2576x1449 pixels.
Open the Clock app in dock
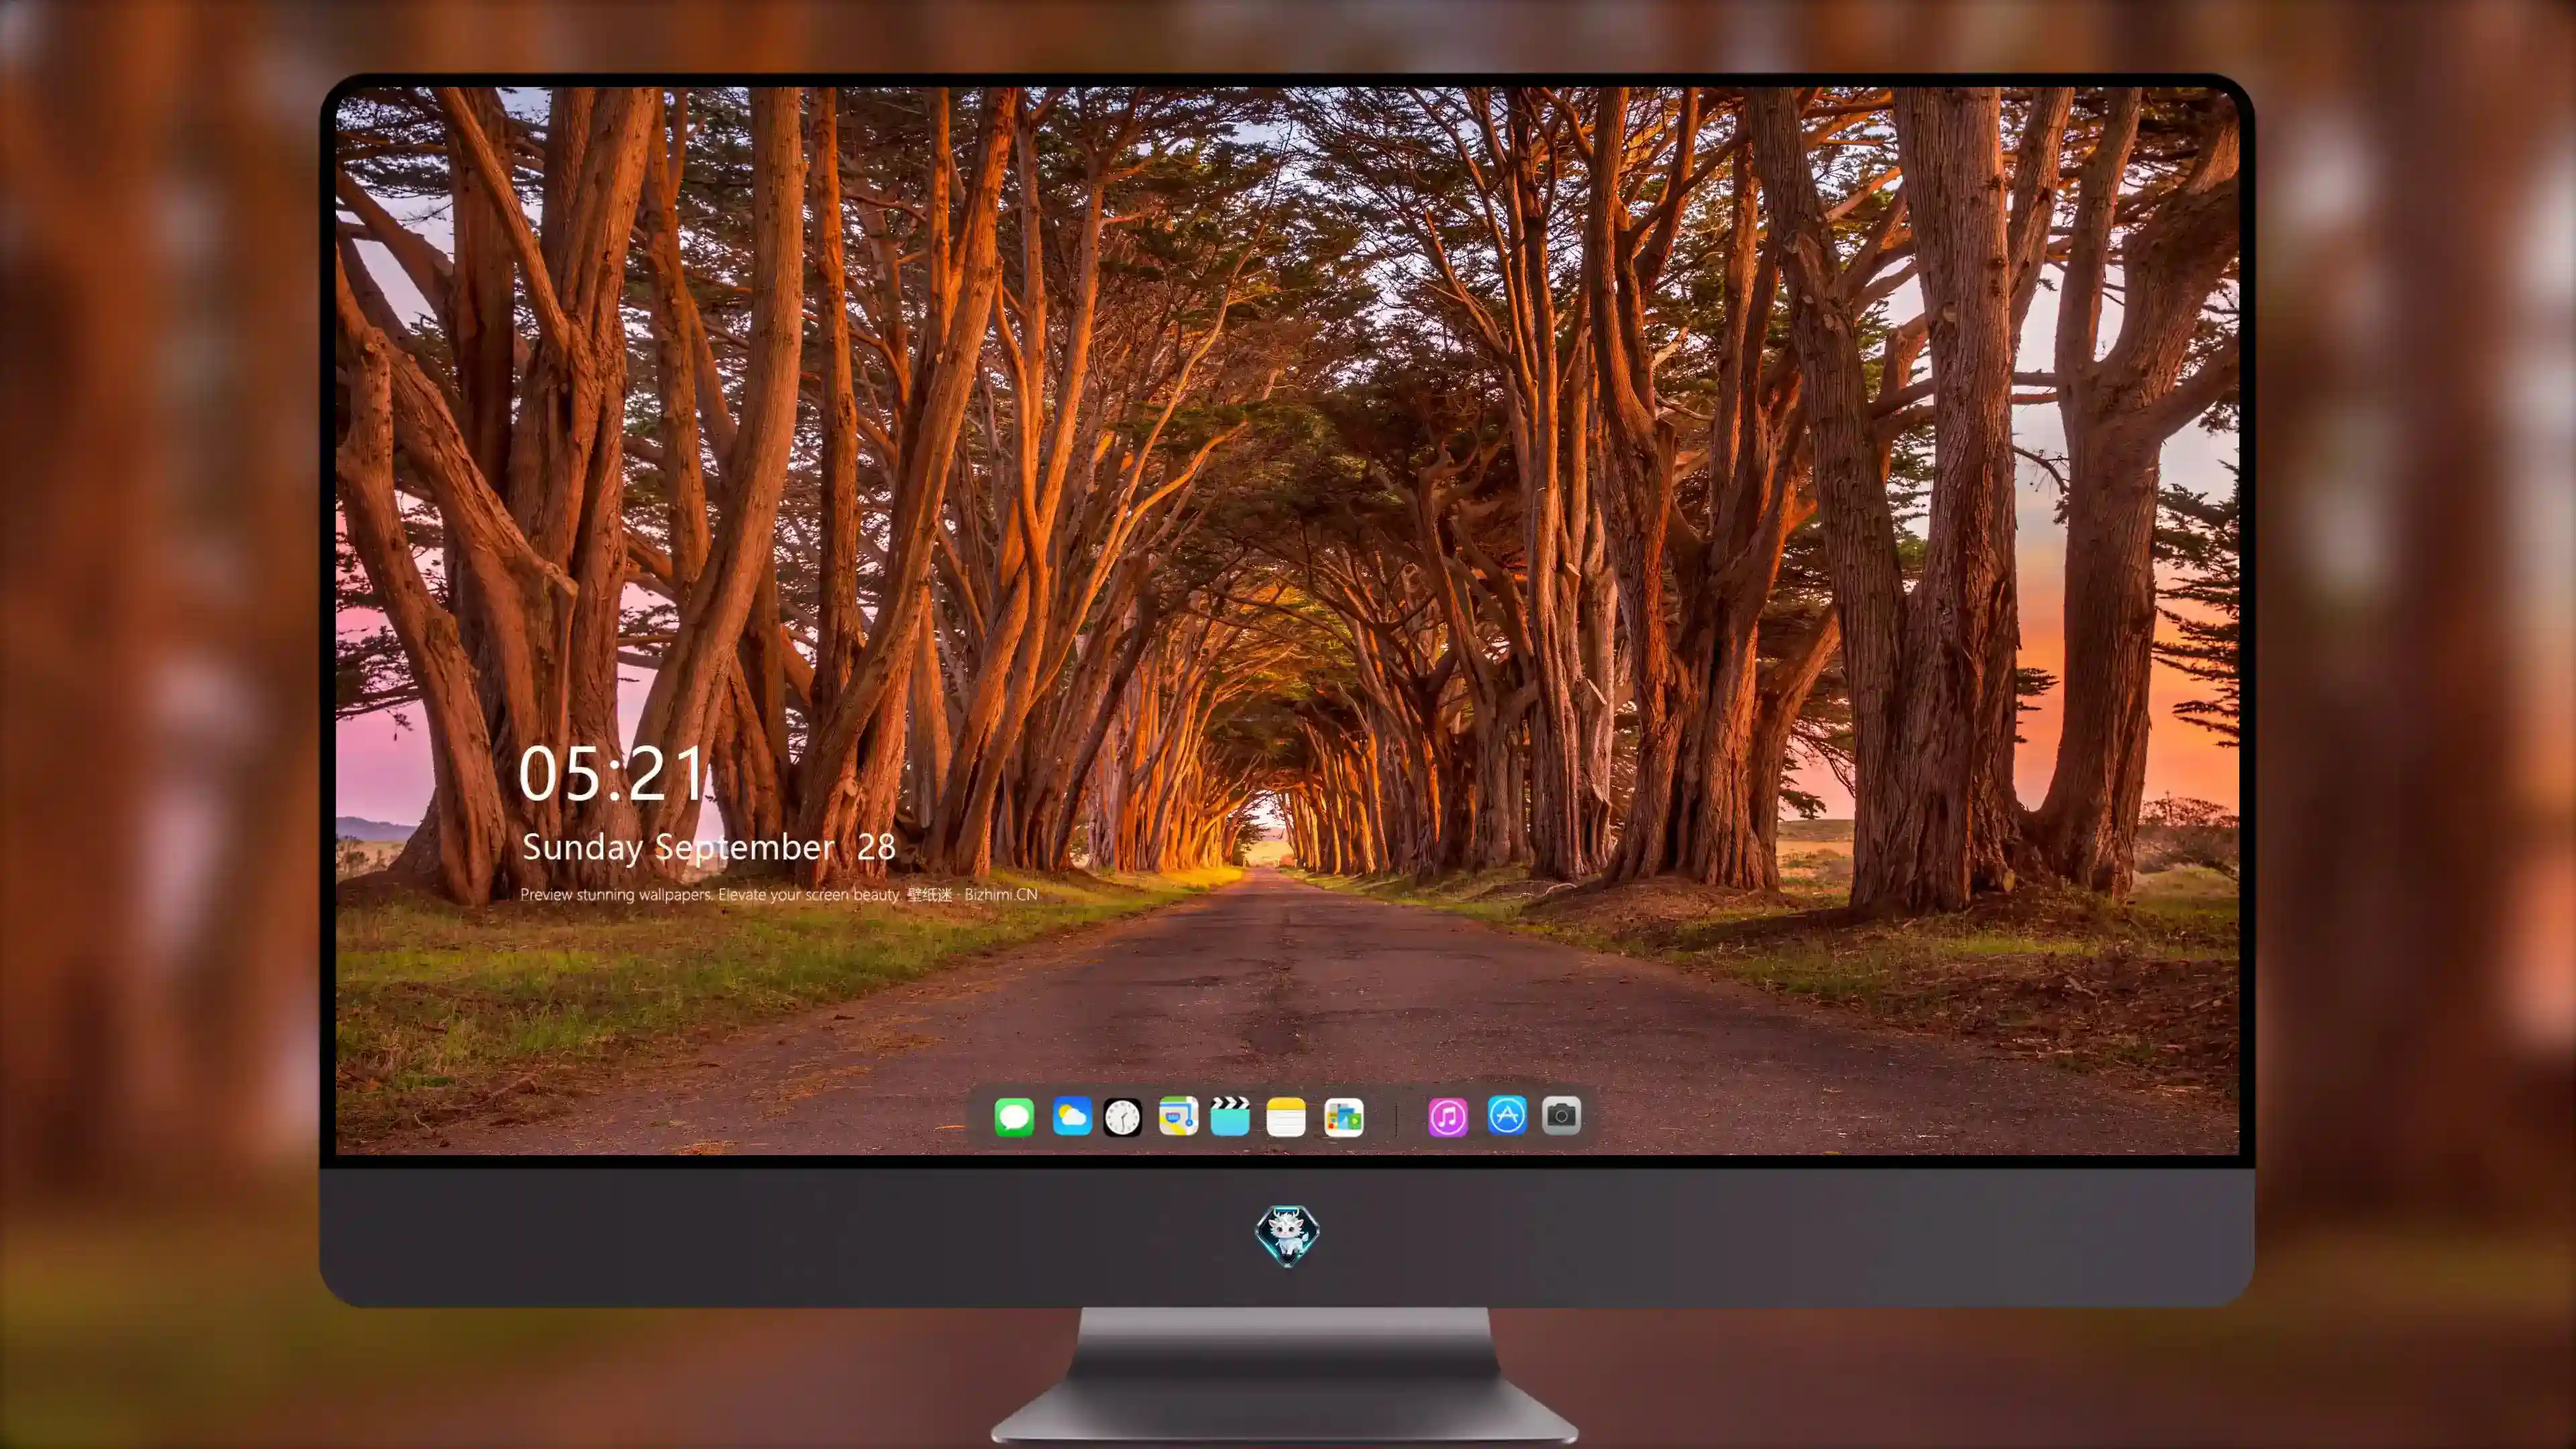(x=1122, y=1117)
